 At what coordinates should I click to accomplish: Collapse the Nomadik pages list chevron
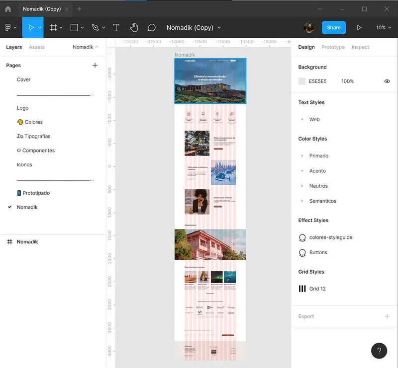click(97, 47)
